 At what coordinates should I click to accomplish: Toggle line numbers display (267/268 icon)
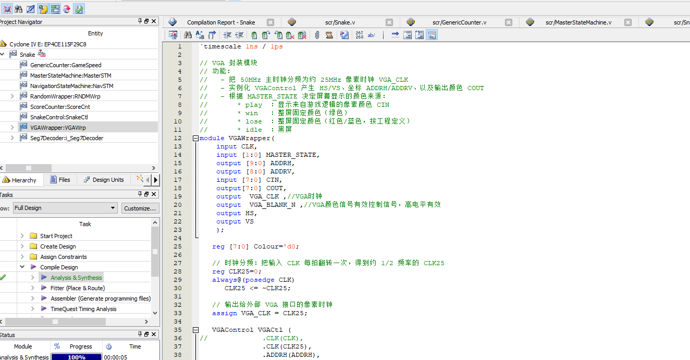point(359,35)
